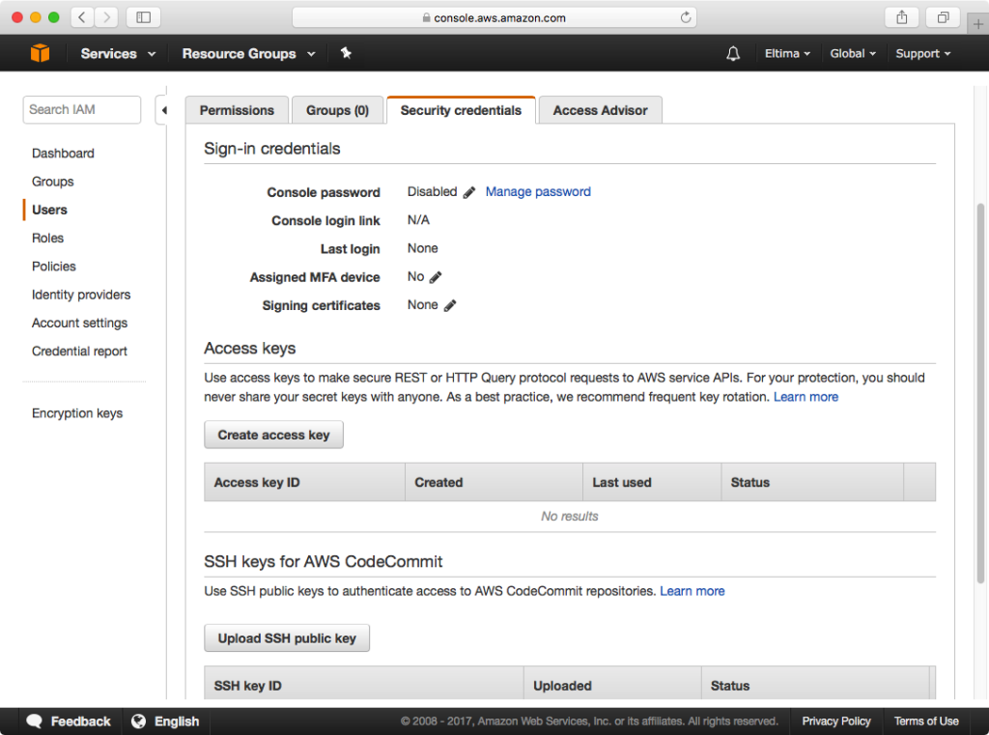Open the Resource Groups dropdown
989x735 pixels.
[x=240, y=53]
